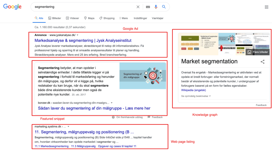Viewport: 272px width, 152px height.
Task: Open the on-screen keyboard icon
Action: [x=148, y=7]
